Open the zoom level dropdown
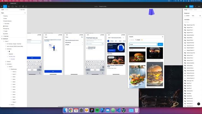Image resolution: width=202 pixels, height=114 pixels. point(199,6)
